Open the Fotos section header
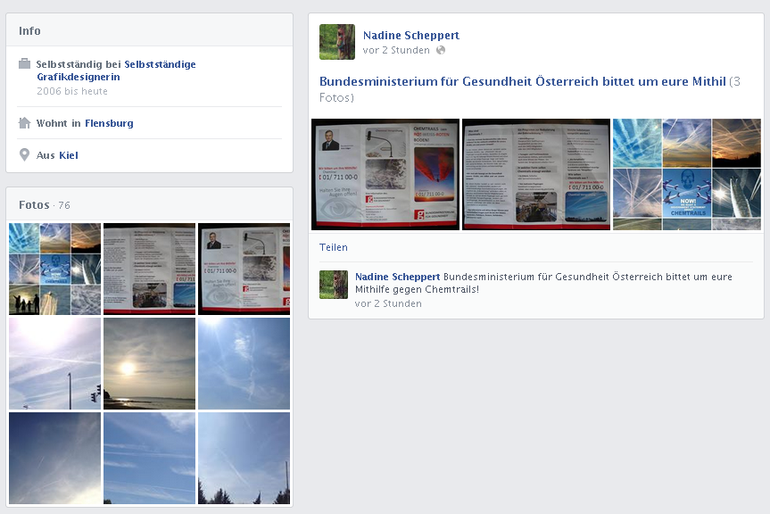Image resolution: width=770 pixels, height=514 pixels. pos(34,204)
